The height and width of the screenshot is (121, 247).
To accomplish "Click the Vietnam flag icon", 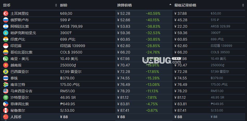I will click(6, 65).
